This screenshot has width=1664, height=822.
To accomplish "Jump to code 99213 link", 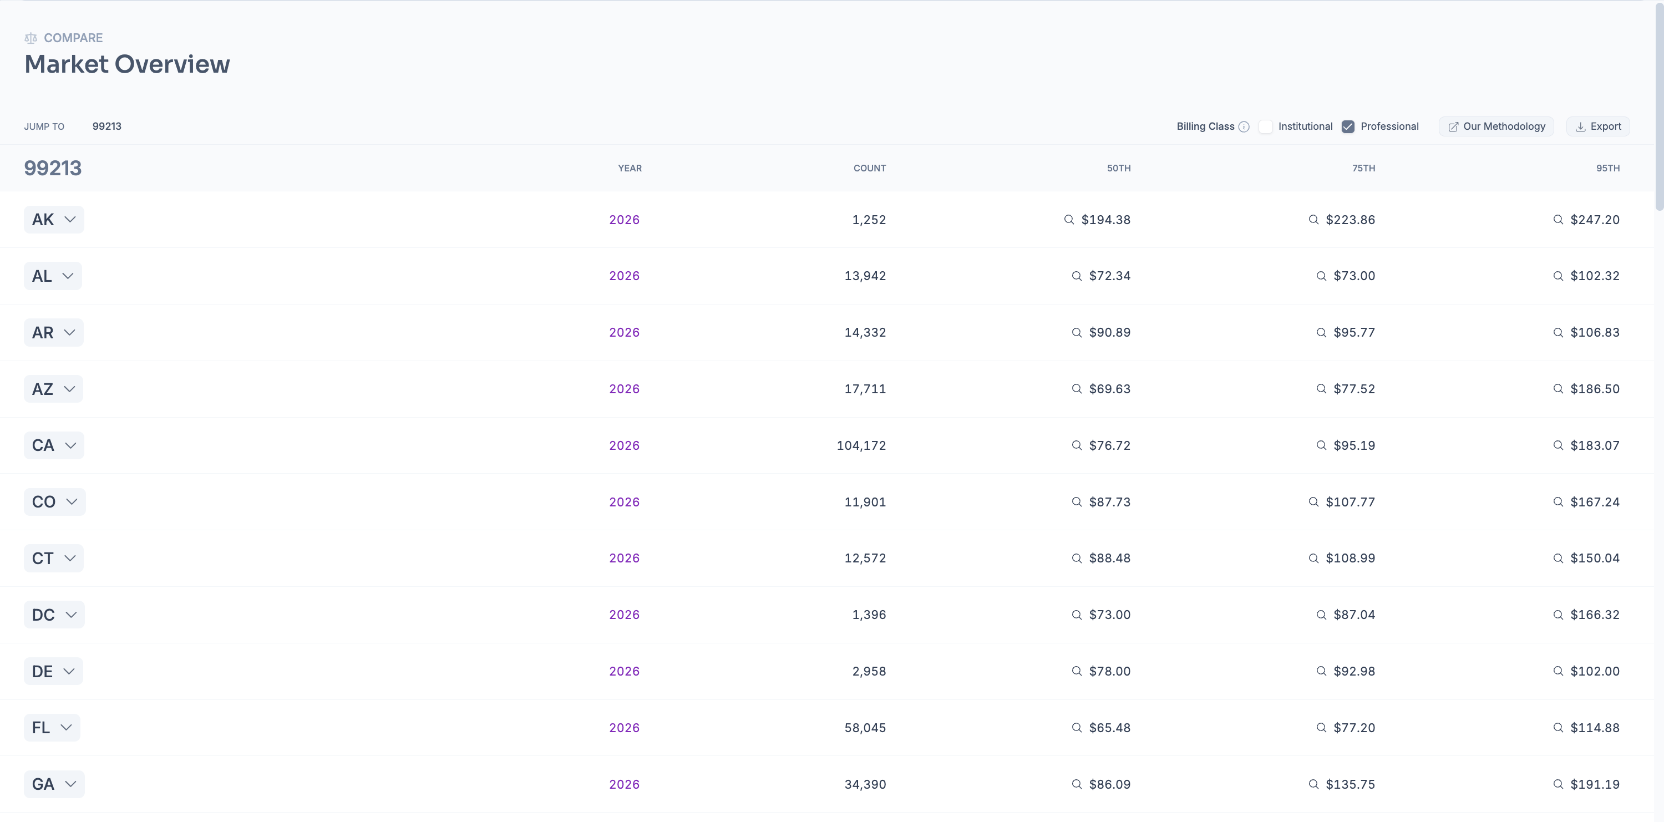I will click(106, 126).
